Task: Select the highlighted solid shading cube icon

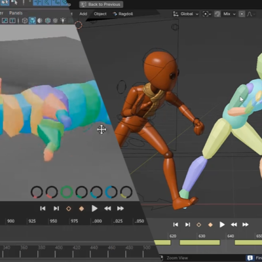Action: [x=32, y=21]
